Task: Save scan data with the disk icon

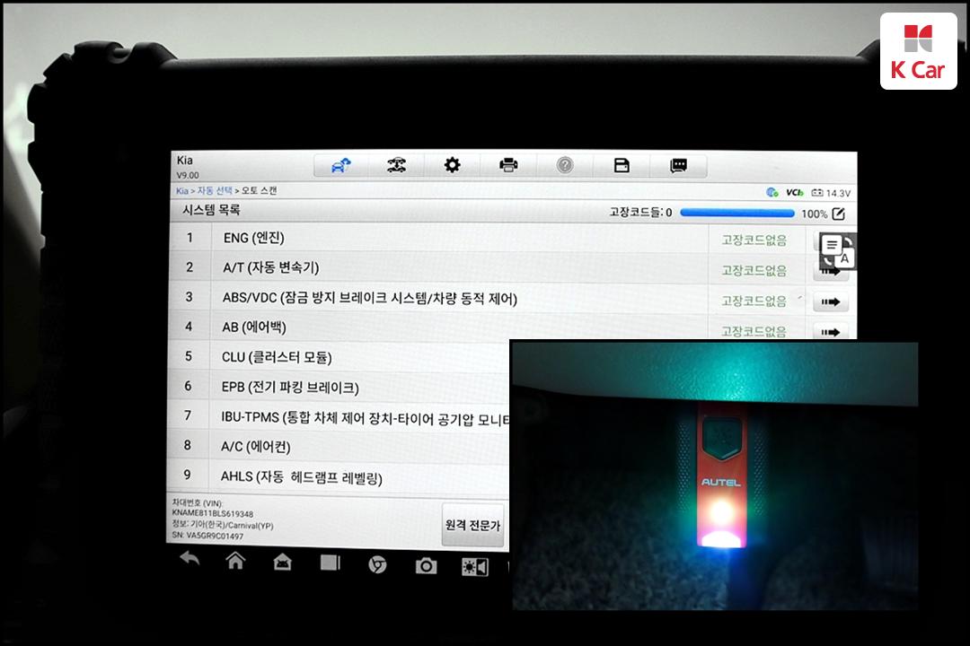Action: pyautogui.click(x=621, y=165)
